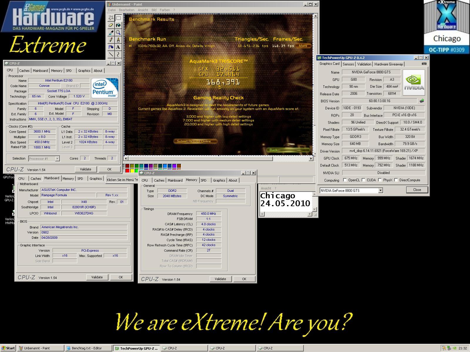Image resolution: width=470 pixels, height=352 pixels.
Task: Open Caches tab in top CPU-Z window
Action: [x=24, y=71]
